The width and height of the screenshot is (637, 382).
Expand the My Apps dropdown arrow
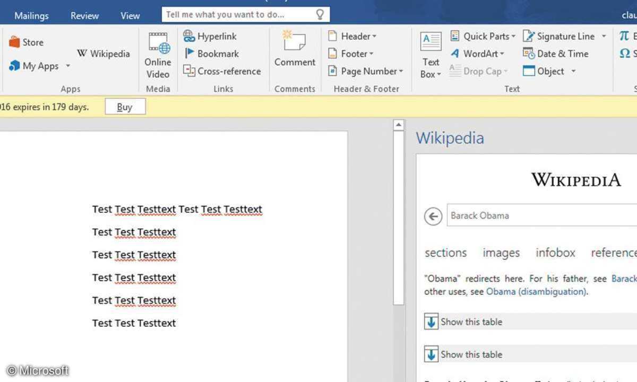coord(67,66)
